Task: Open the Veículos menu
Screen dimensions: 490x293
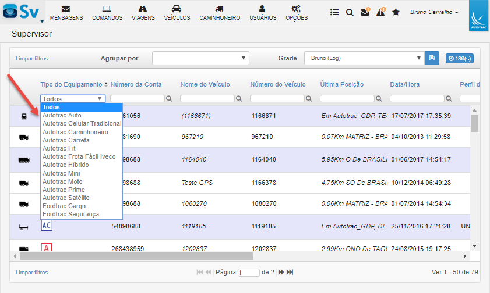Action: pos(177,13)
